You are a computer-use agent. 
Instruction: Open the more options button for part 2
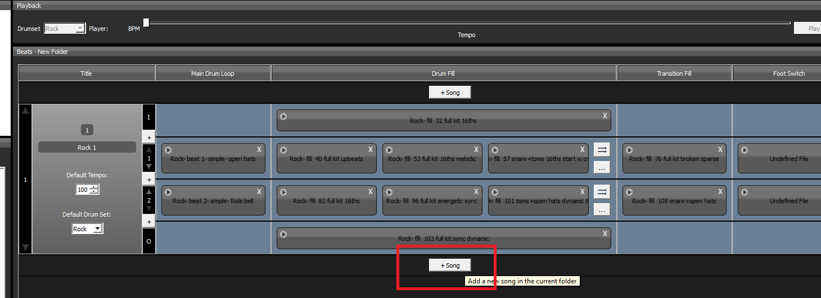tap(602, 209)
